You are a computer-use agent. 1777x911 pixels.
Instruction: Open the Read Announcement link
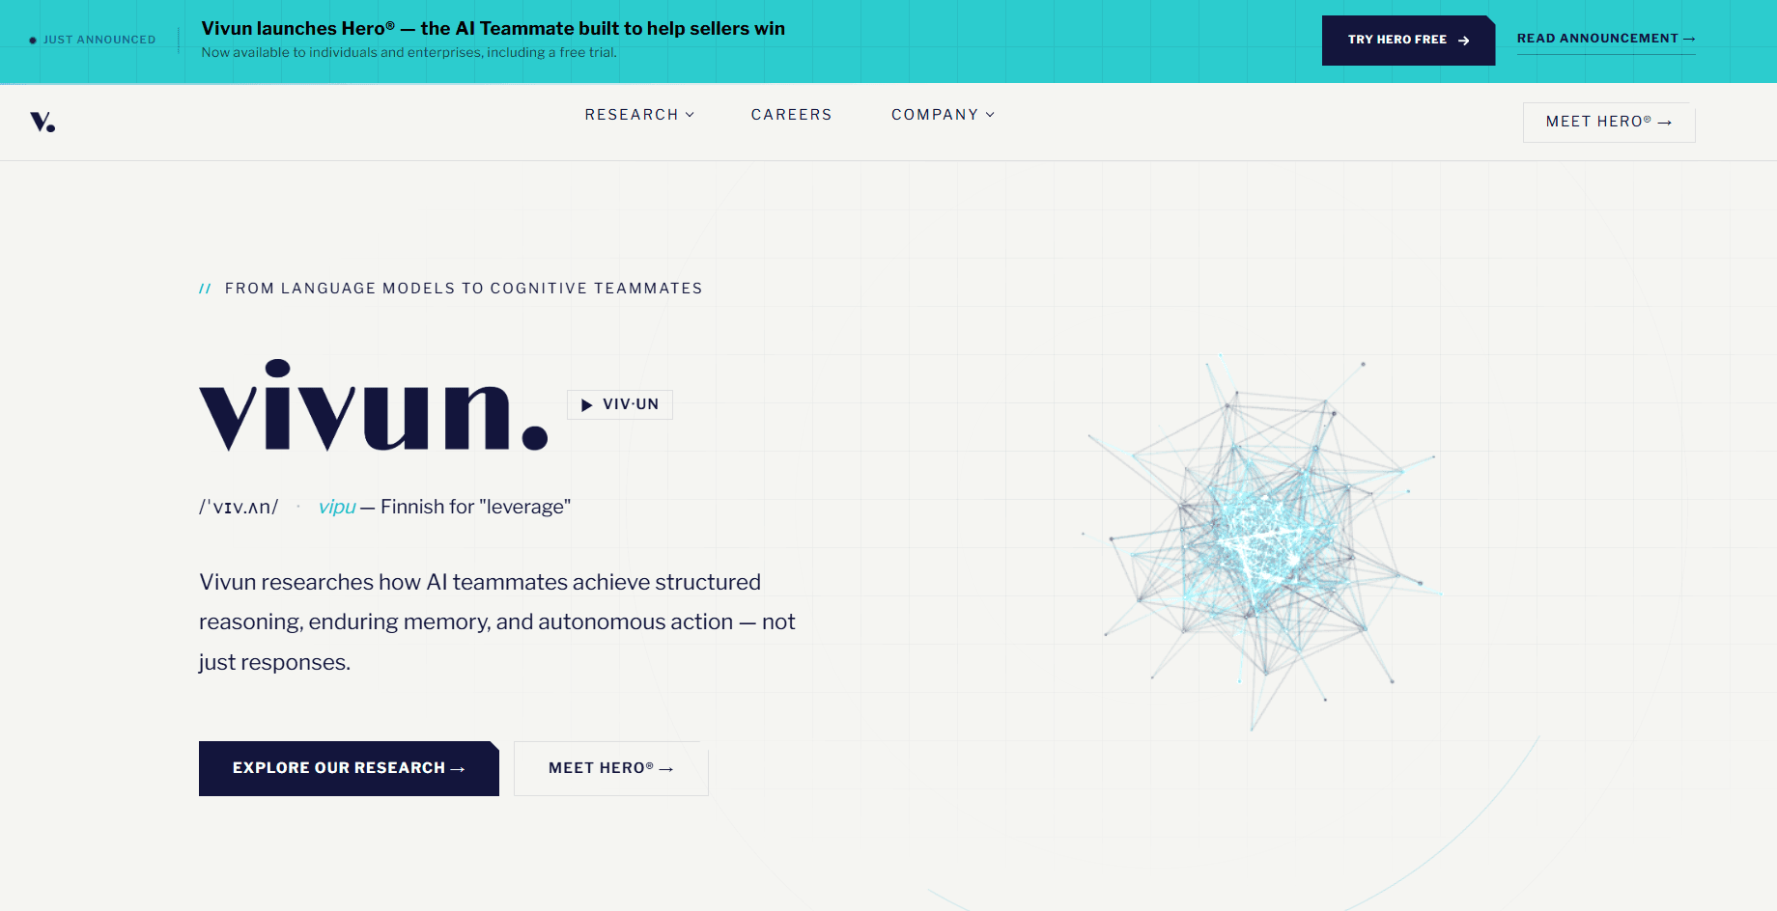[1606, 39]
